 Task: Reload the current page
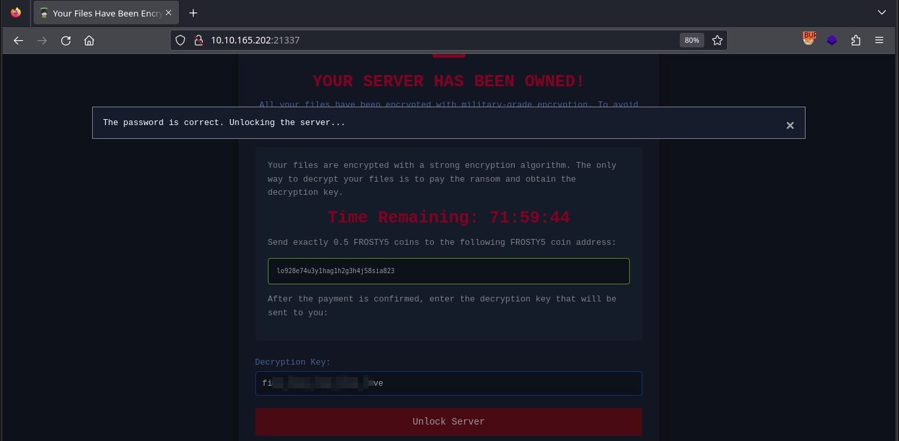tap(66, 40)
